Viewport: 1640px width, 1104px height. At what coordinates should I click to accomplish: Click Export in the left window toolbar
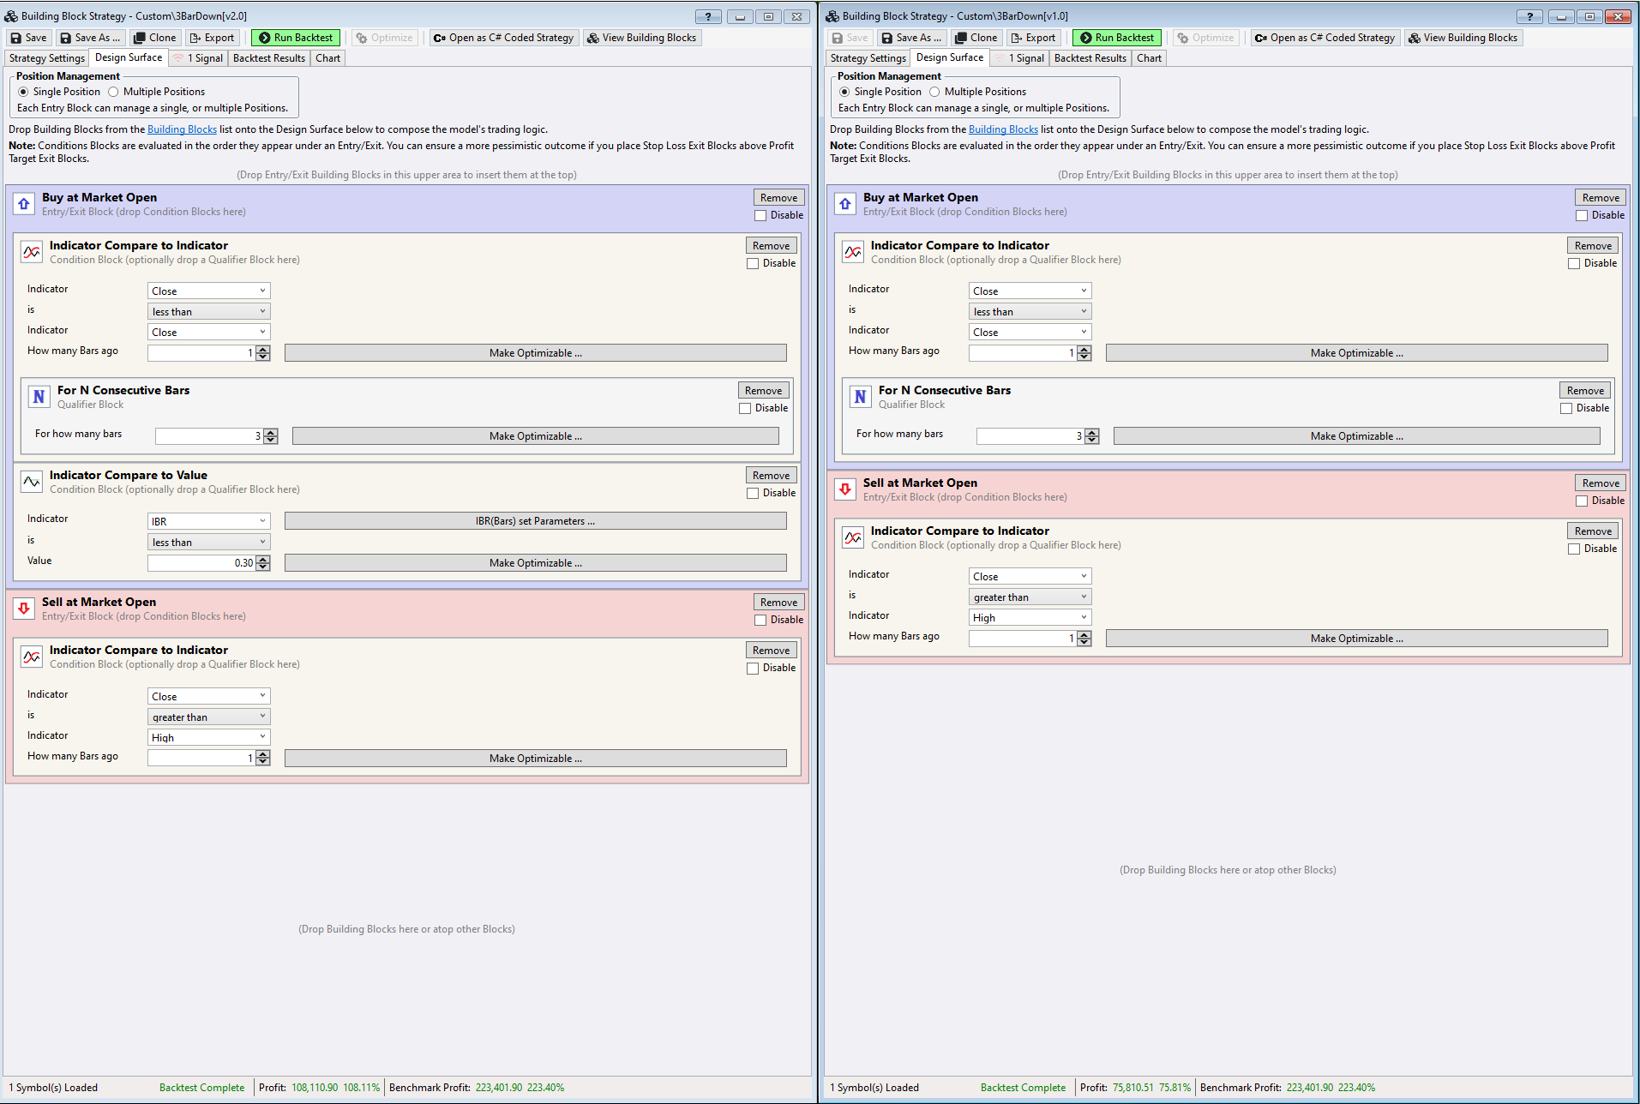pyautogui.click(x=212, y=38)
